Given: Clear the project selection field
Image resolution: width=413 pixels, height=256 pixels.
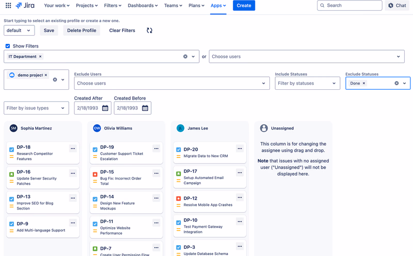Looking at the screenshot, I should click(55, 79).
